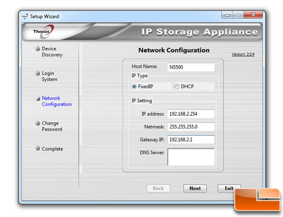
Task: Click the Complete step bullet
Action: (x=38, y=148)
